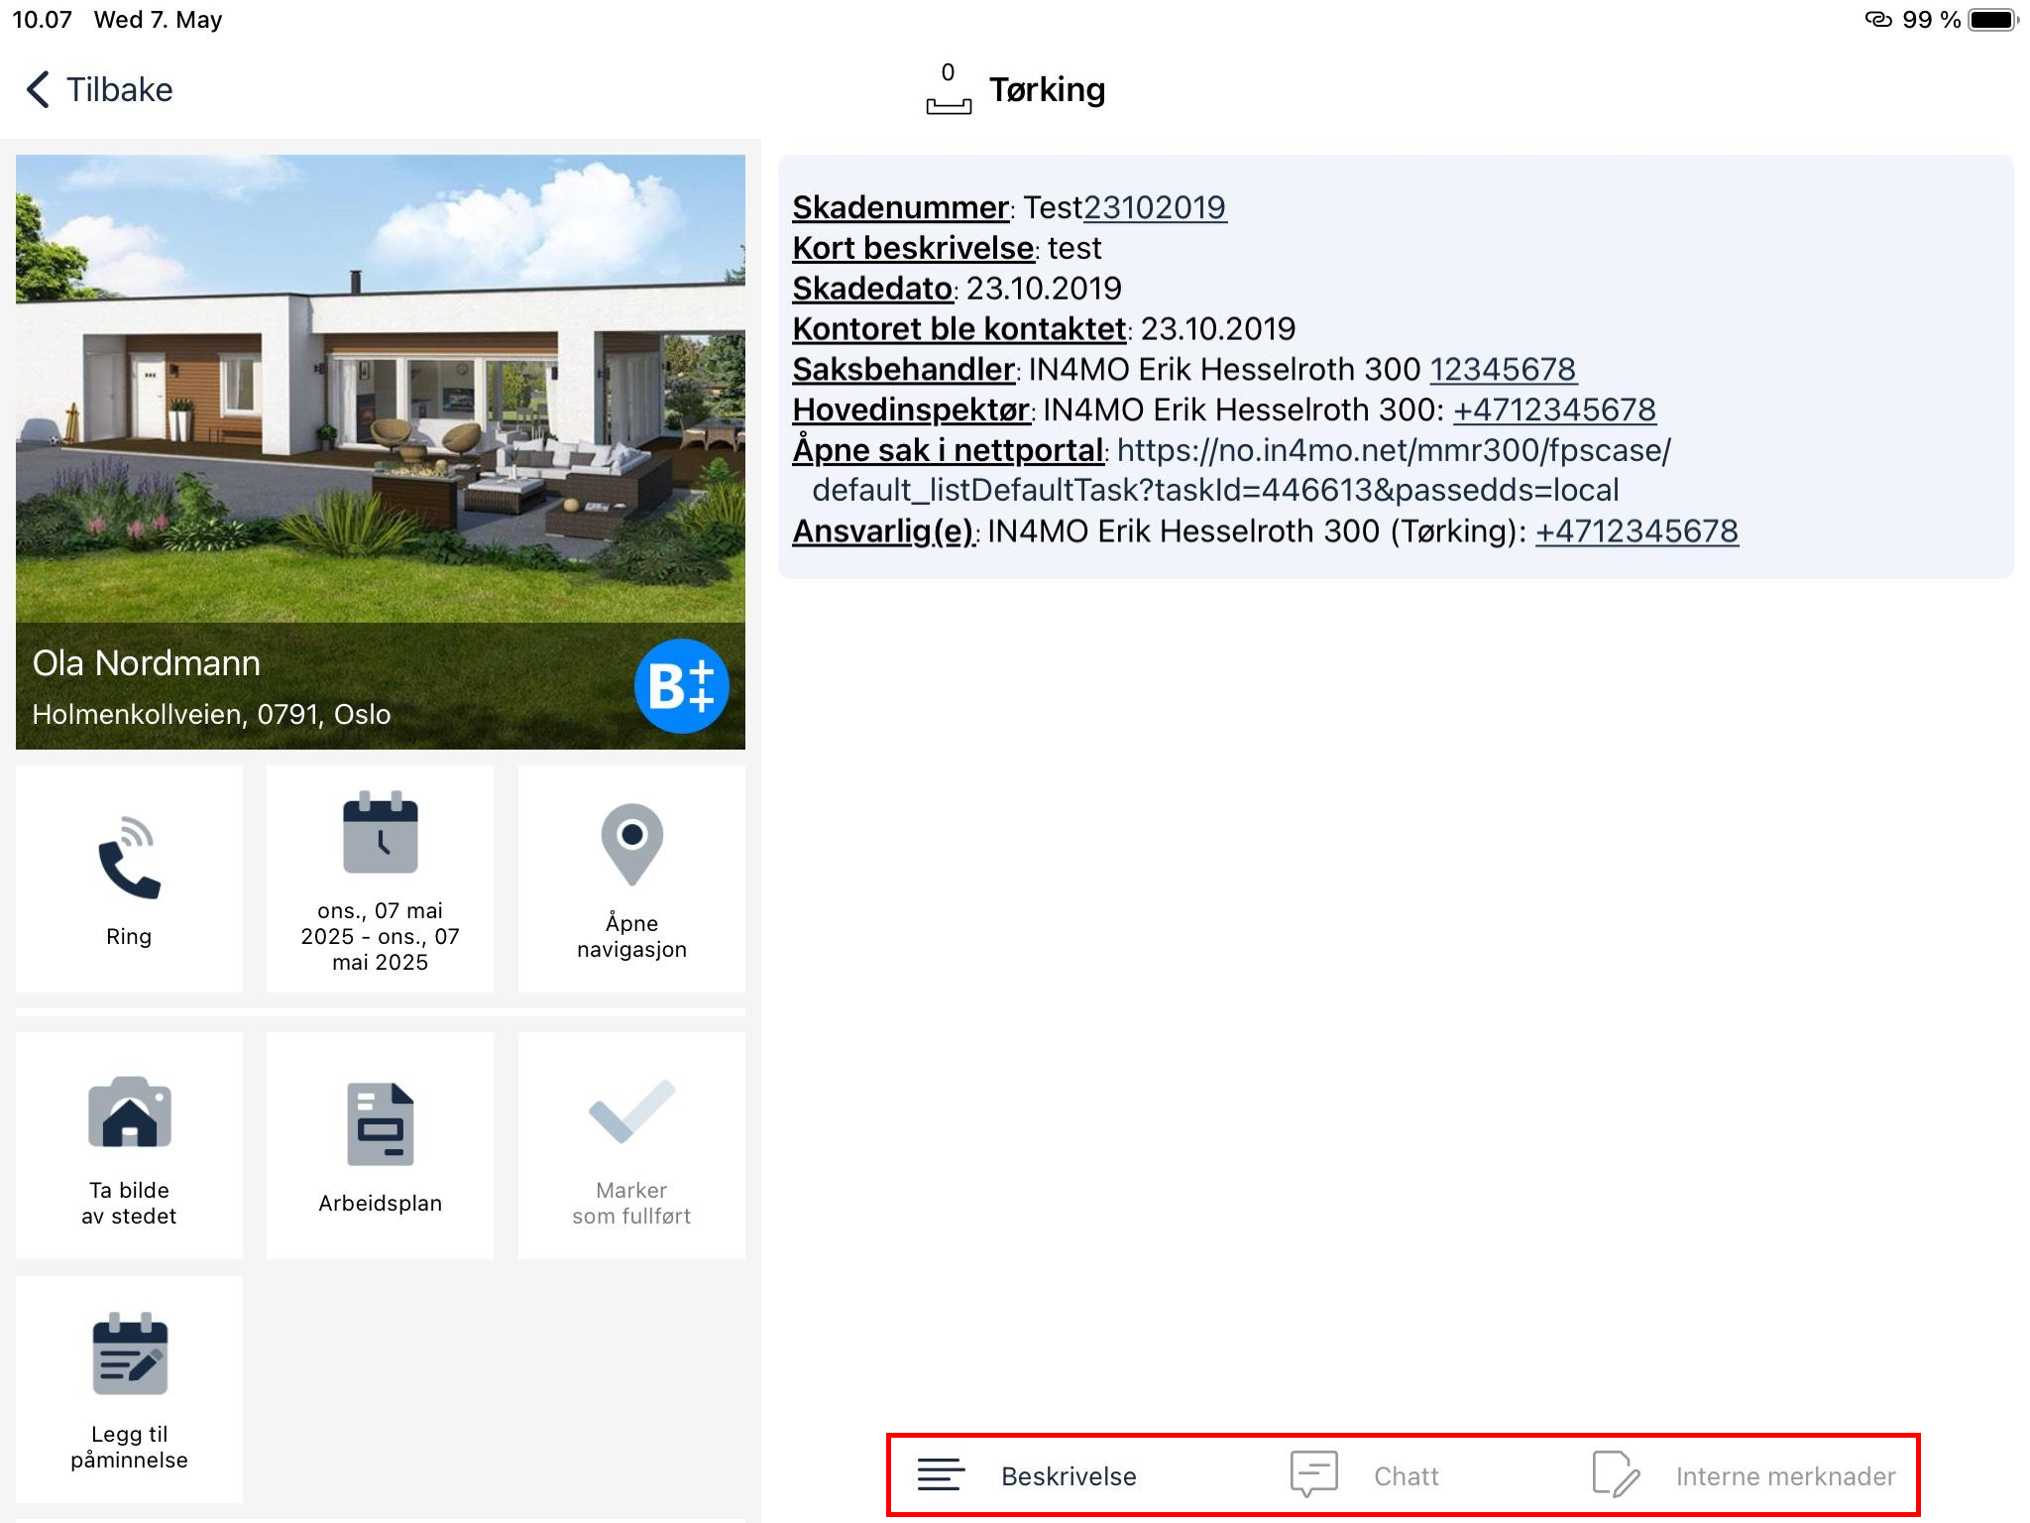
Task: Go back with the Tilbake chevron
Action: coord(40,89)
